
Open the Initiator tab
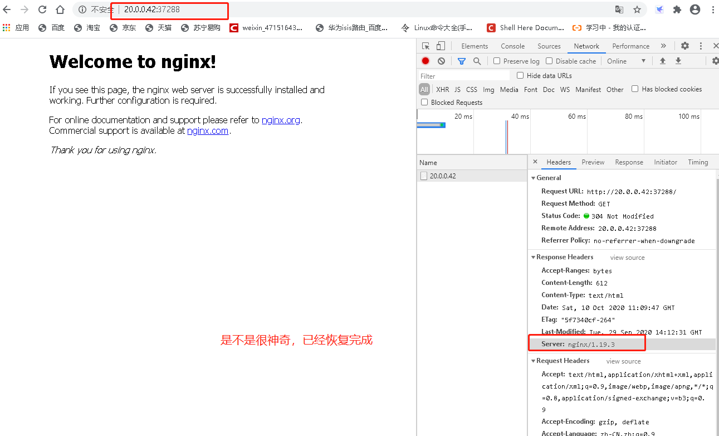[666, 162]
